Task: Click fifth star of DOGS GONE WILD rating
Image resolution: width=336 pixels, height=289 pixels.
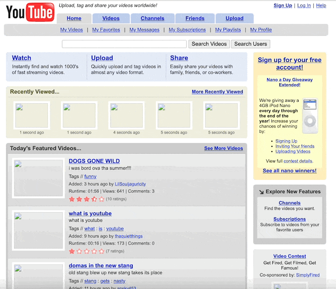Action: pos(102,199)
